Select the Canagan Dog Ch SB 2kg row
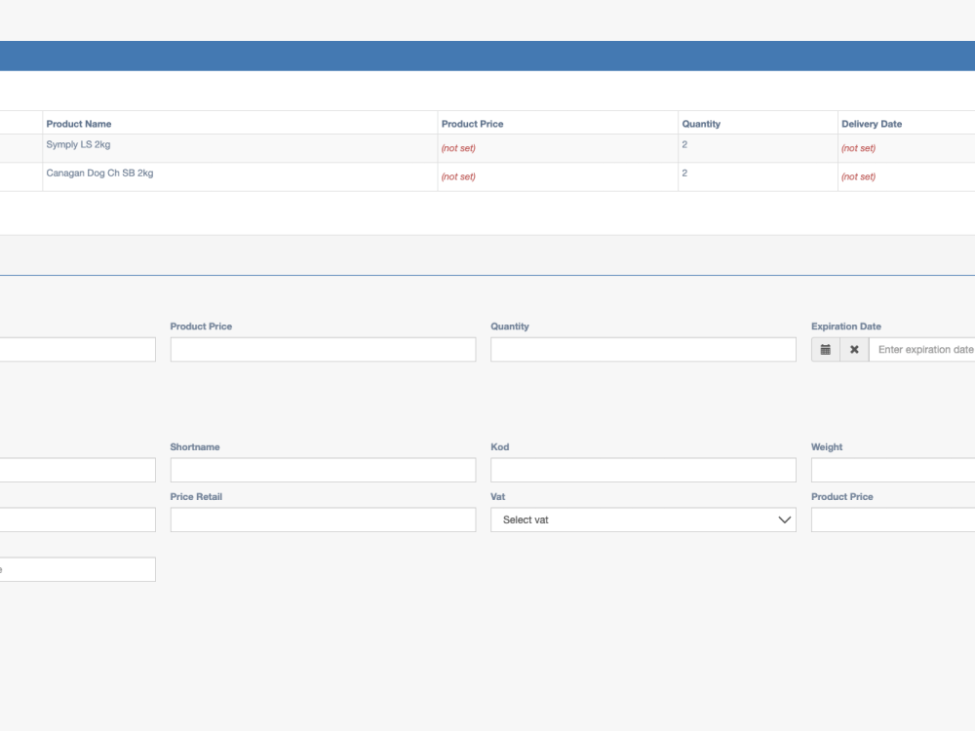The height and width of the screenshot is (731, 975). [x=487, y=177]
